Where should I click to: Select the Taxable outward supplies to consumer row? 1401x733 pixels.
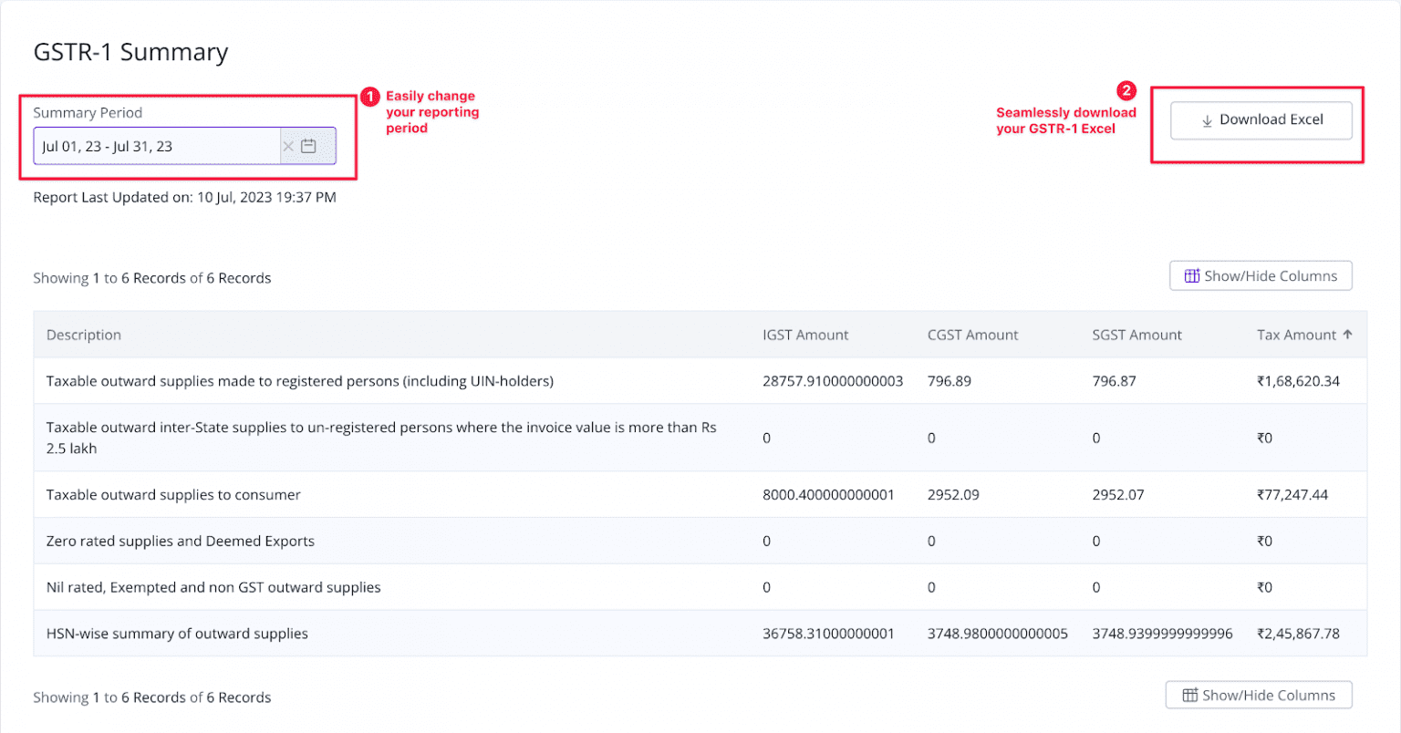(x=173, y=495)
